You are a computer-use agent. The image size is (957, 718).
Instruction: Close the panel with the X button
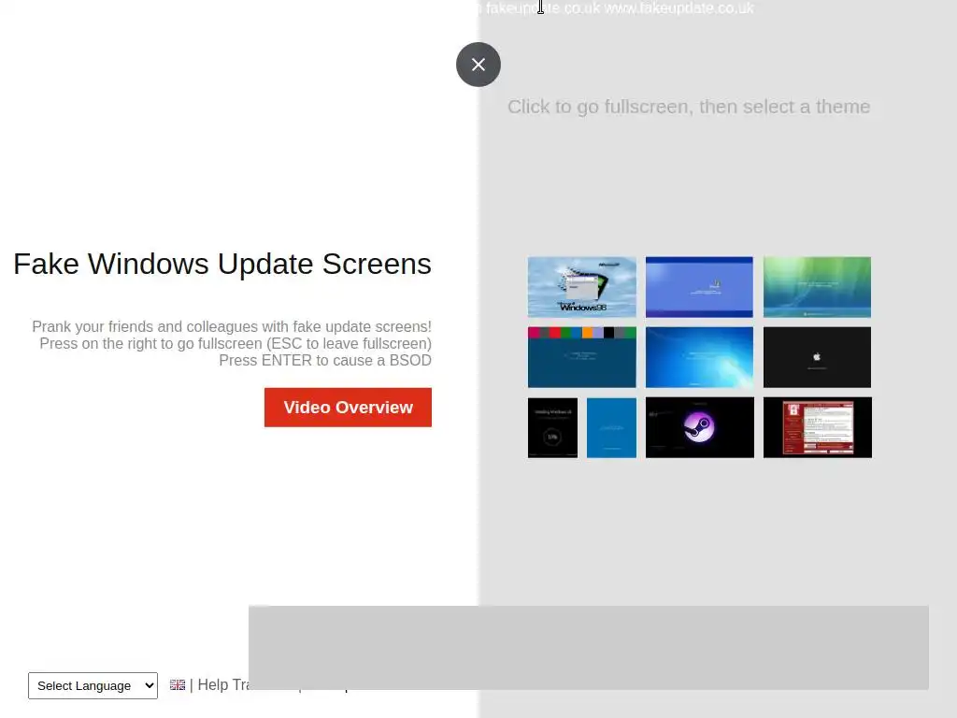click(x=478, y=65)
